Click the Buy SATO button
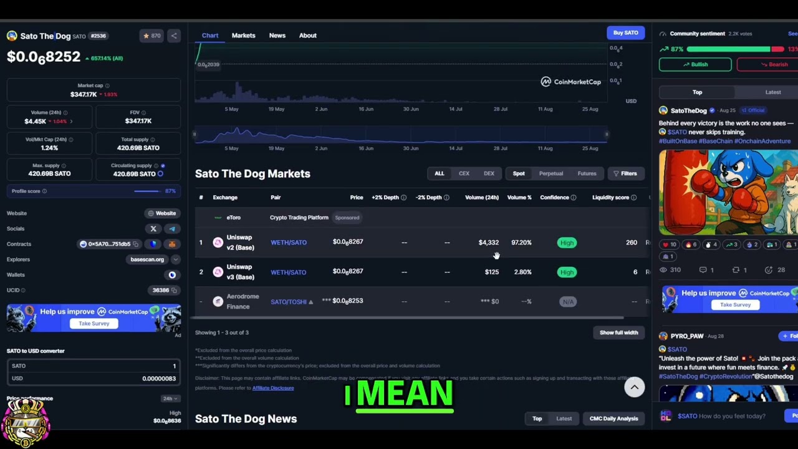The height and width of the screenshot is (449, 798). (625, 33)
